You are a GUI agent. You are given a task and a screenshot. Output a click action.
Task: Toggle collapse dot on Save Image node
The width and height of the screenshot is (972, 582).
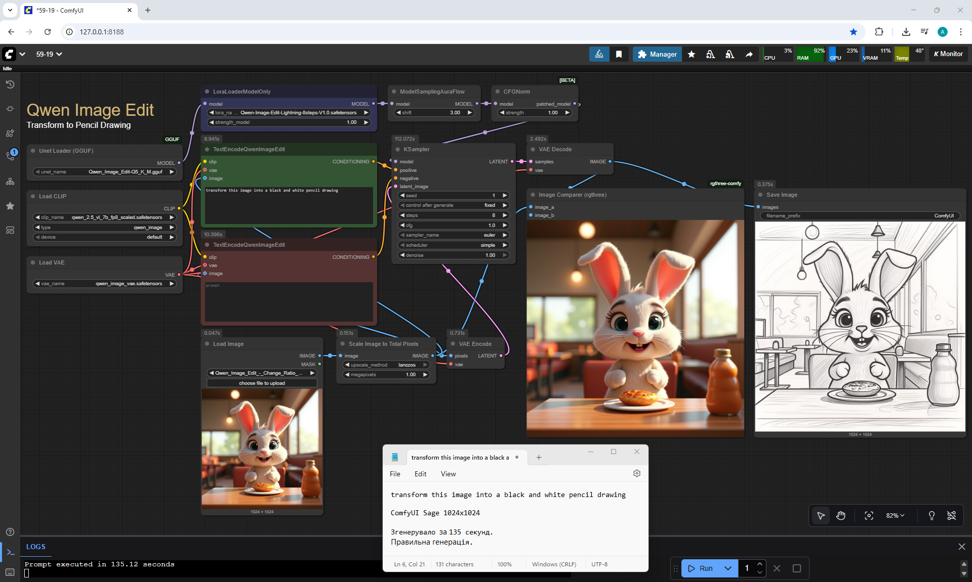click(760, 195)
